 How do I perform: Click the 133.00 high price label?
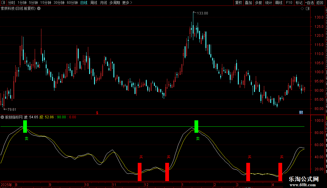click(203, 13)
